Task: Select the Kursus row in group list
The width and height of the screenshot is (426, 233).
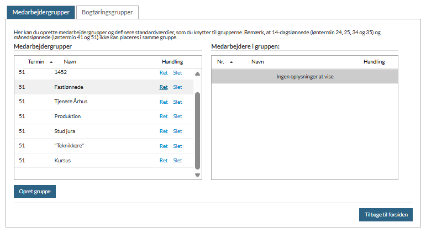Action: 104,161
